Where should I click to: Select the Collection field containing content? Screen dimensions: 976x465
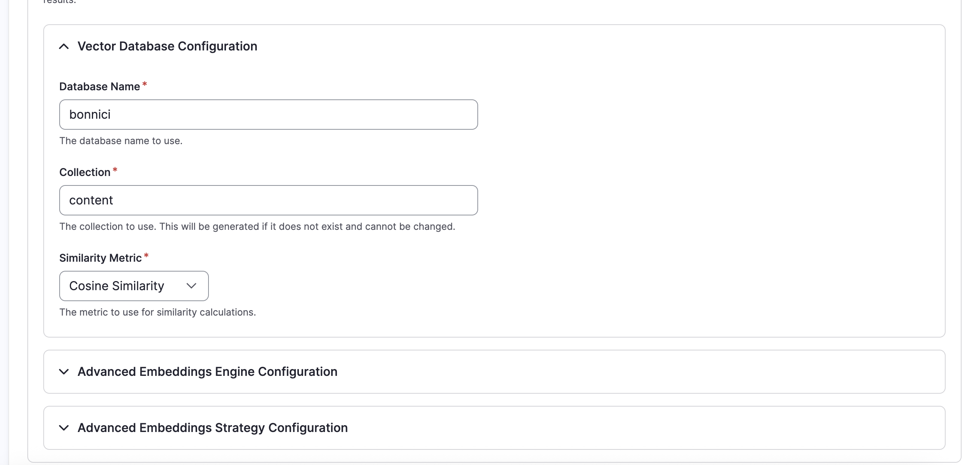268,200
